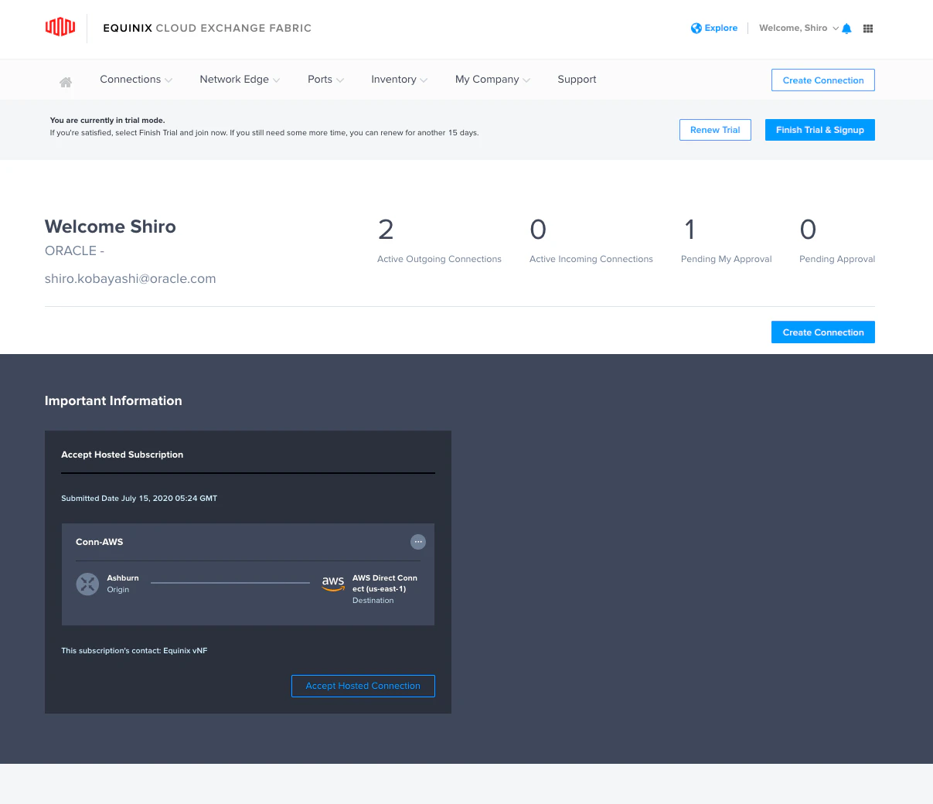The image size is (933, 804).
Task: Click the Equinix logo
Action: [60, 28]
